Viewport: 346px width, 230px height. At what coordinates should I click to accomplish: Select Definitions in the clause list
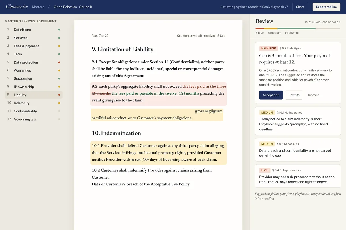click(x=33, y=30)
